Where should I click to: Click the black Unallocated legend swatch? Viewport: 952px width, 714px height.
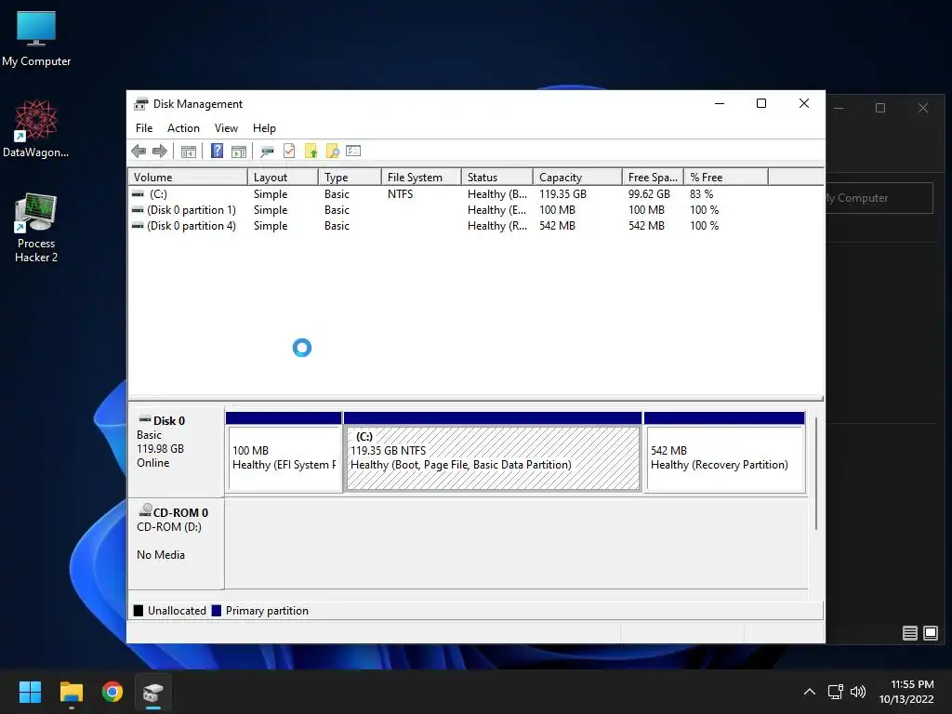139,611
